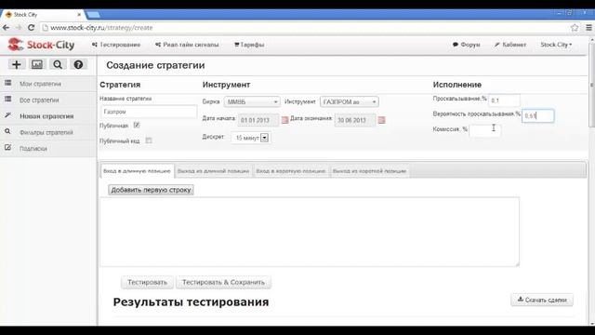Switch to Вход в короткую позицию tab
The height and width of the screenshot is (335, 595).
click(291, 171)
